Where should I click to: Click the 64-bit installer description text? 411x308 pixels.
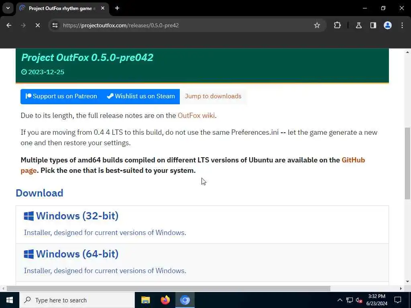click(105, 271)
